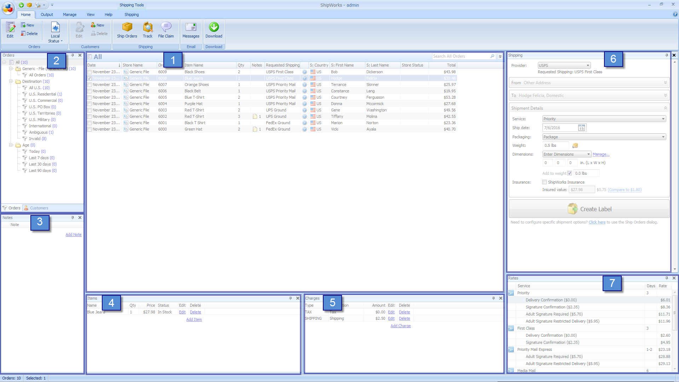679x382 pixels.
Task: Click the order Edit icon in ribbon
Action: 10,28
